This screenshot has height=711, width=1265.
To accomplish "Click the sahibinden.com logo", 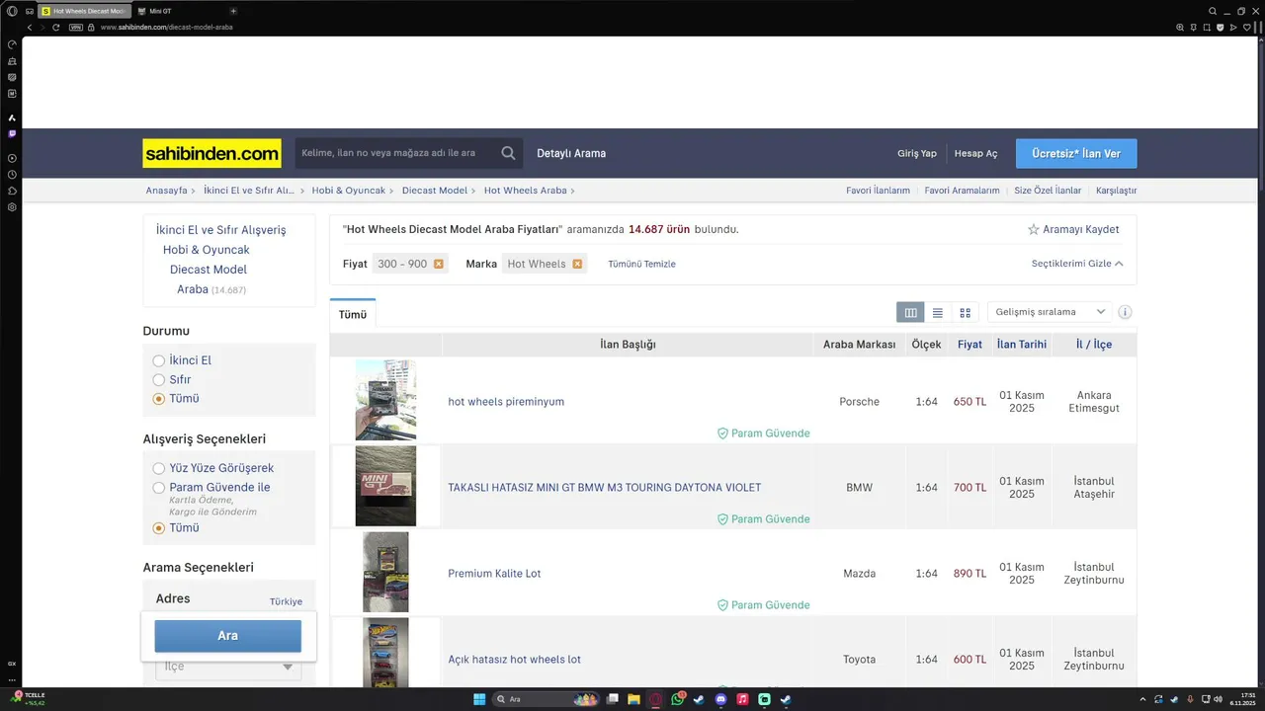I will 211,153.
